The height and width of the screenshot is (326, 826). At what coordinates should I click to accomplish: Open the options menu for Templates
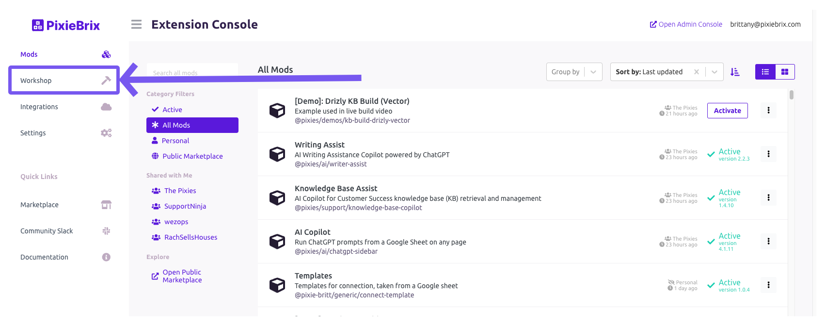(768, 285)
